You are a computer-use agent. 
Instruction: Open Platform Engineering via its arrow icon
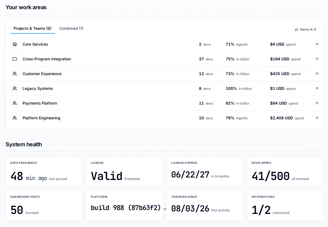tap(317, 118)
